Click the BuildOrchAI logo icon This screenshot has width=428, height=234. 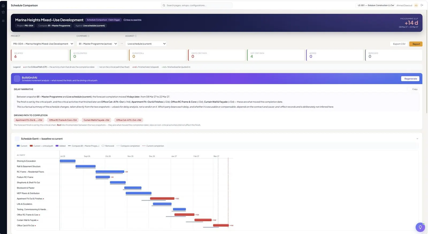pos(17,78)
